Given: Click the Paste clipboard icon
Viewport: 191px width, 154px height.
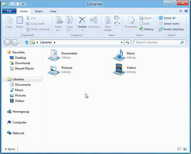Looking at the screenshot, I should (20, 20).
